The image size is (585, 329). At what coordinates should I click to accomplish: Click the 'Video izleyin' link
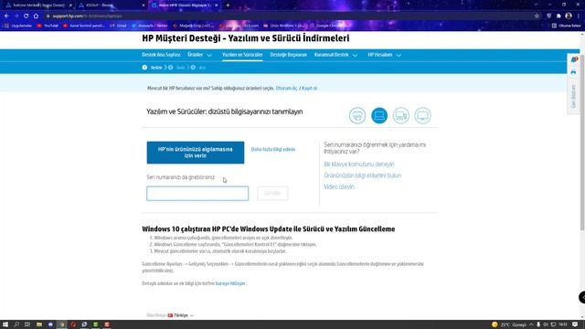tap(339, 186)
